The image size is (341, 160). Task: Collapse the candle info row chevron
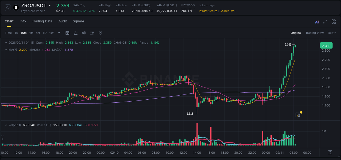point(6,43)
